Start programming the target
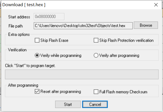163x112 pixels. coord(68,104)
